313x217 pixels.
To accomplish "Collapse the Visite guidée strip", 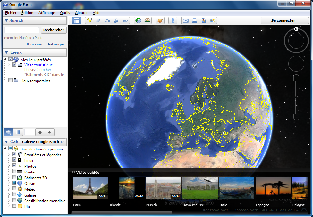I will click(73, 173).
